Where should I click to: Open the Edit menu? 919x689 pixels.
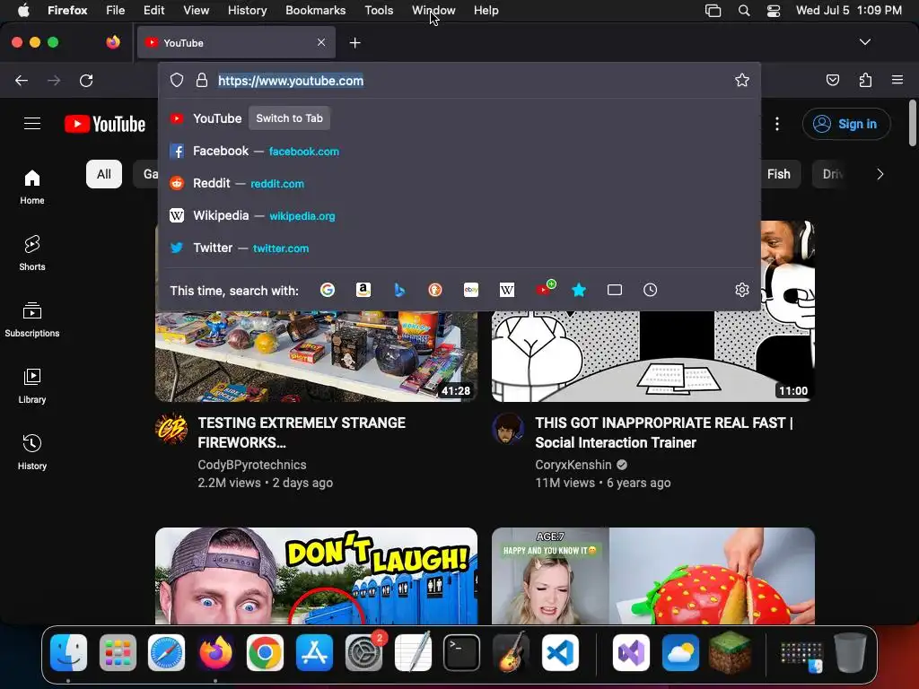pos(154,11)
